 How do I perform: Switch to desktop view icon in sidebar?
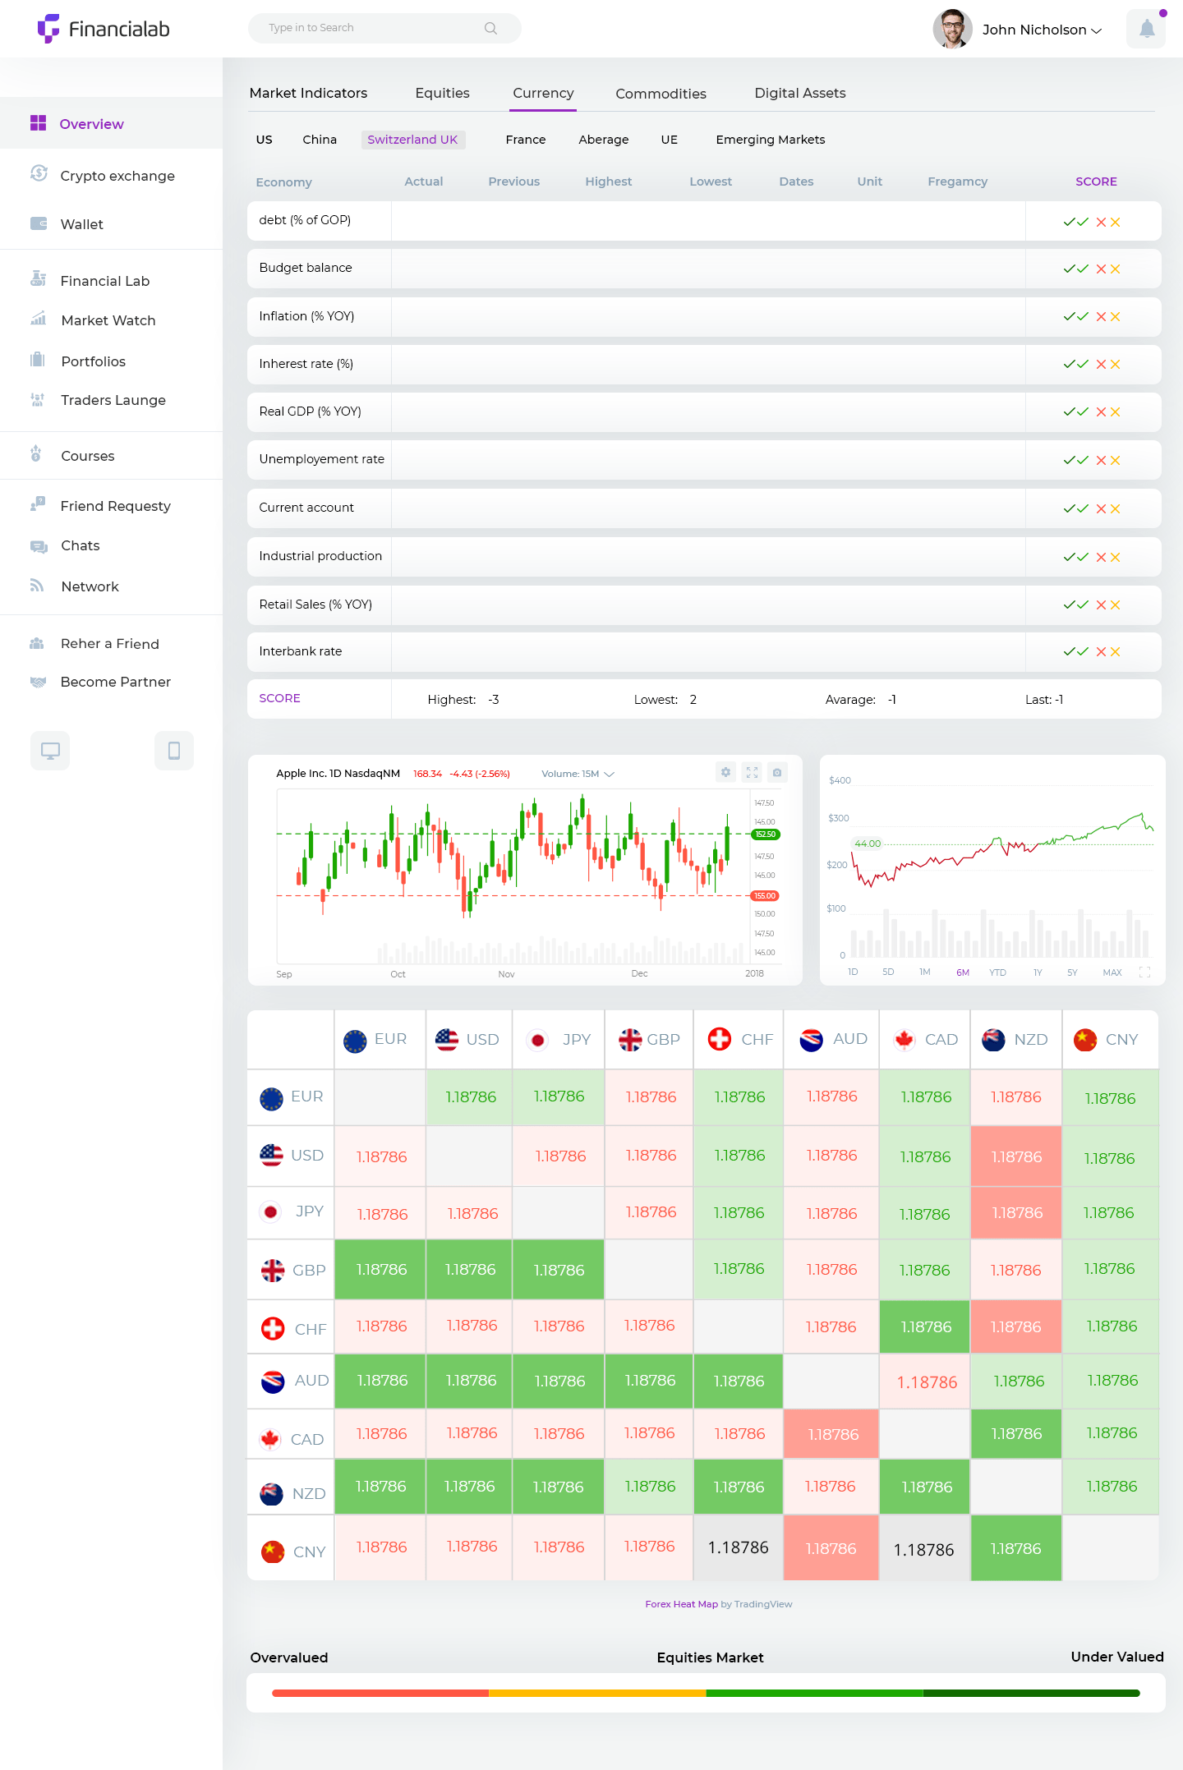(x=50, y=751)
